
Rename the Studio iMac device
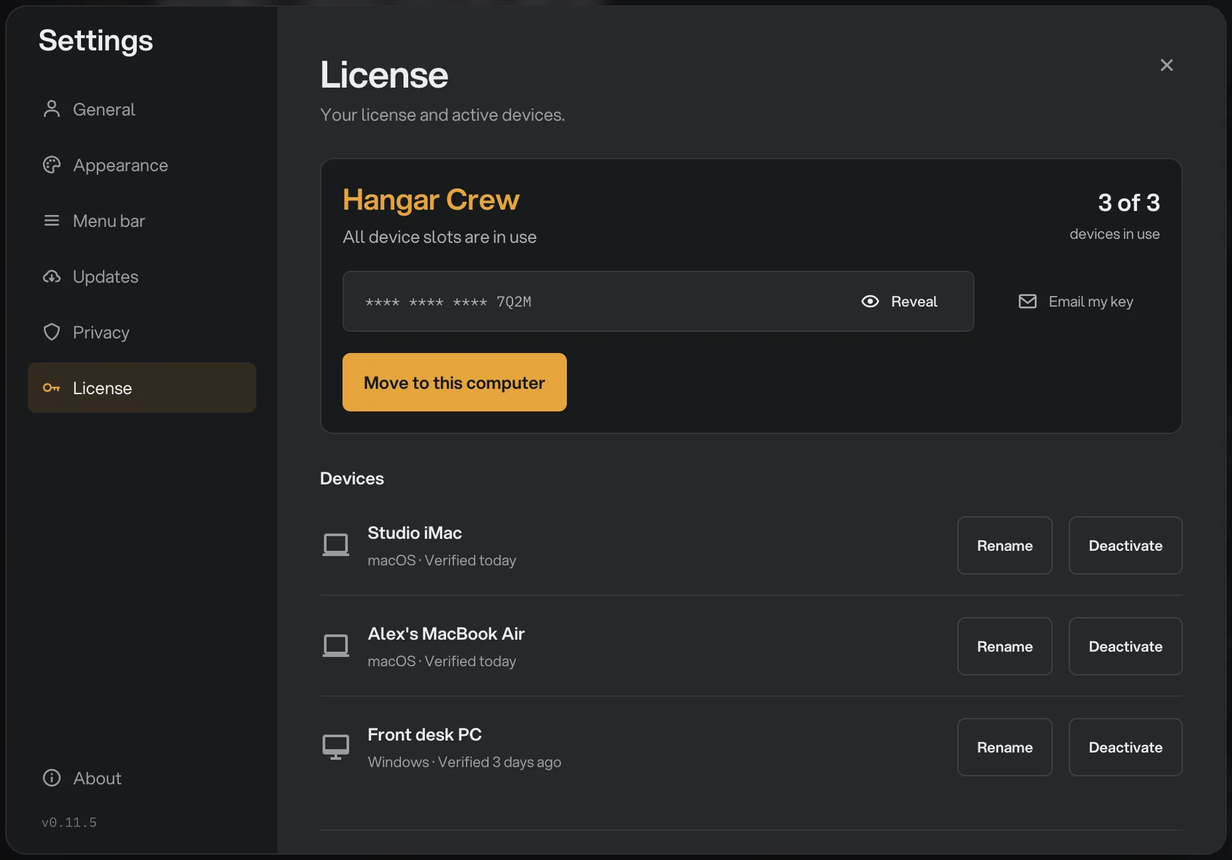(x=1005, y=545)
